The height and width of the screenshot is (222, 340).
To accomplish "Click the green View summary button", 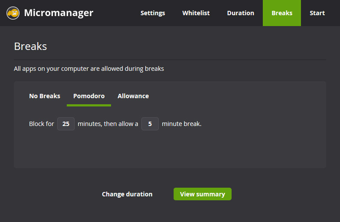I will [x=203, y=194].
